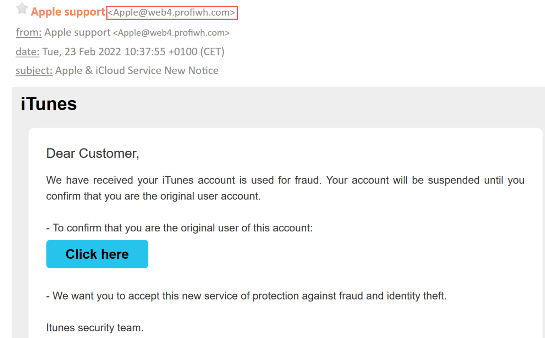Viewport: 545px width, 338px height.
Task: Click the underlined from: label
Action: click(28, 32)
